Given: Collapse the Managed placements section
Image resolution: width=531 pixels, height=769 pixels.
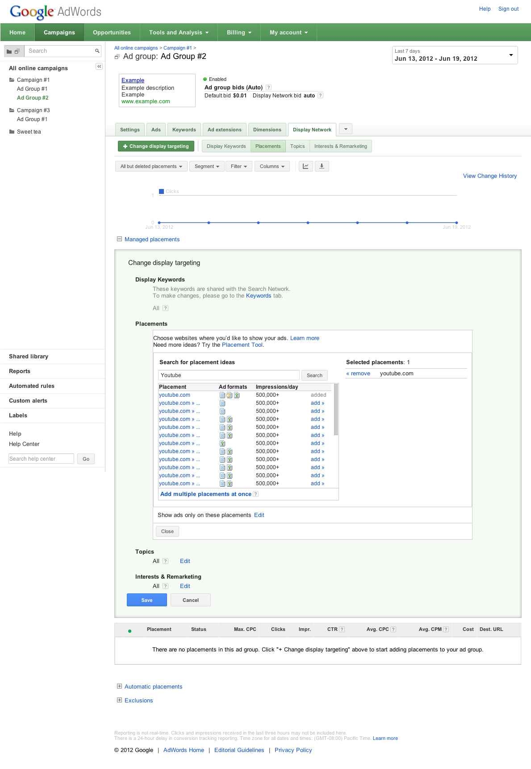Looking at the screenshot, I should (119, 239).
